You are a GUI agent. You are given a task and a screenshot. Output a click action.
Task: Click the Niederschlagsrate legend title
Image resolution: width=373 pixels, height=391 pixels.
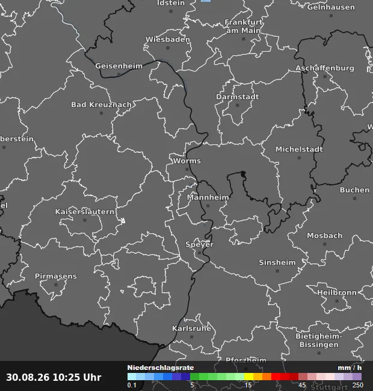[x=161, y=368]
